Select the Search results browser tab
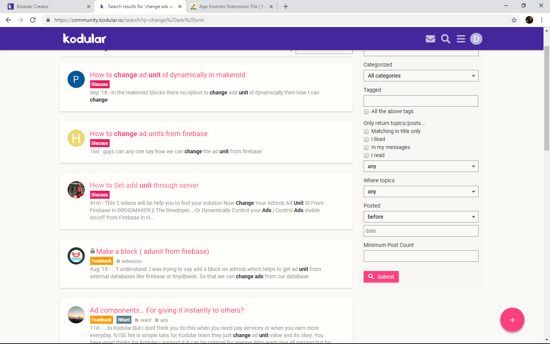550x344 pixels. pos(140,6)
